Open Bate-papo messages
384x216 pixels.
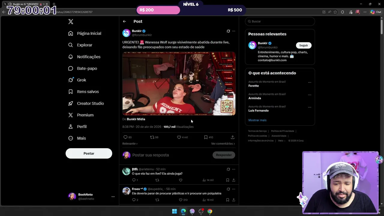point(82,68)
